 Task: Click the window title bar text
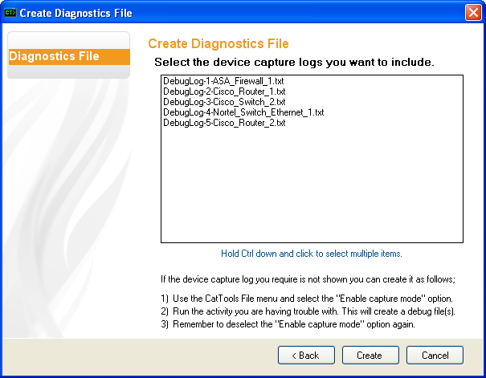76,13
